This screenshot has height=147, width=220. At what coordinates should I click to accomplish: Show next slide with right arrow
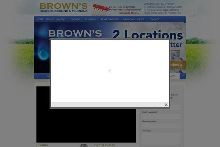183,76
